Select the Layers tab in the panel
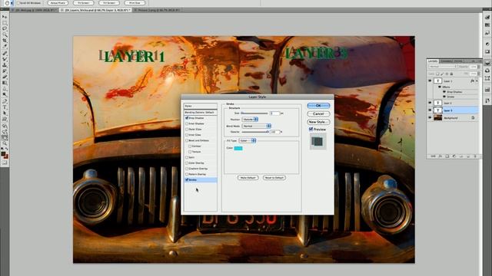 point(433,61)
